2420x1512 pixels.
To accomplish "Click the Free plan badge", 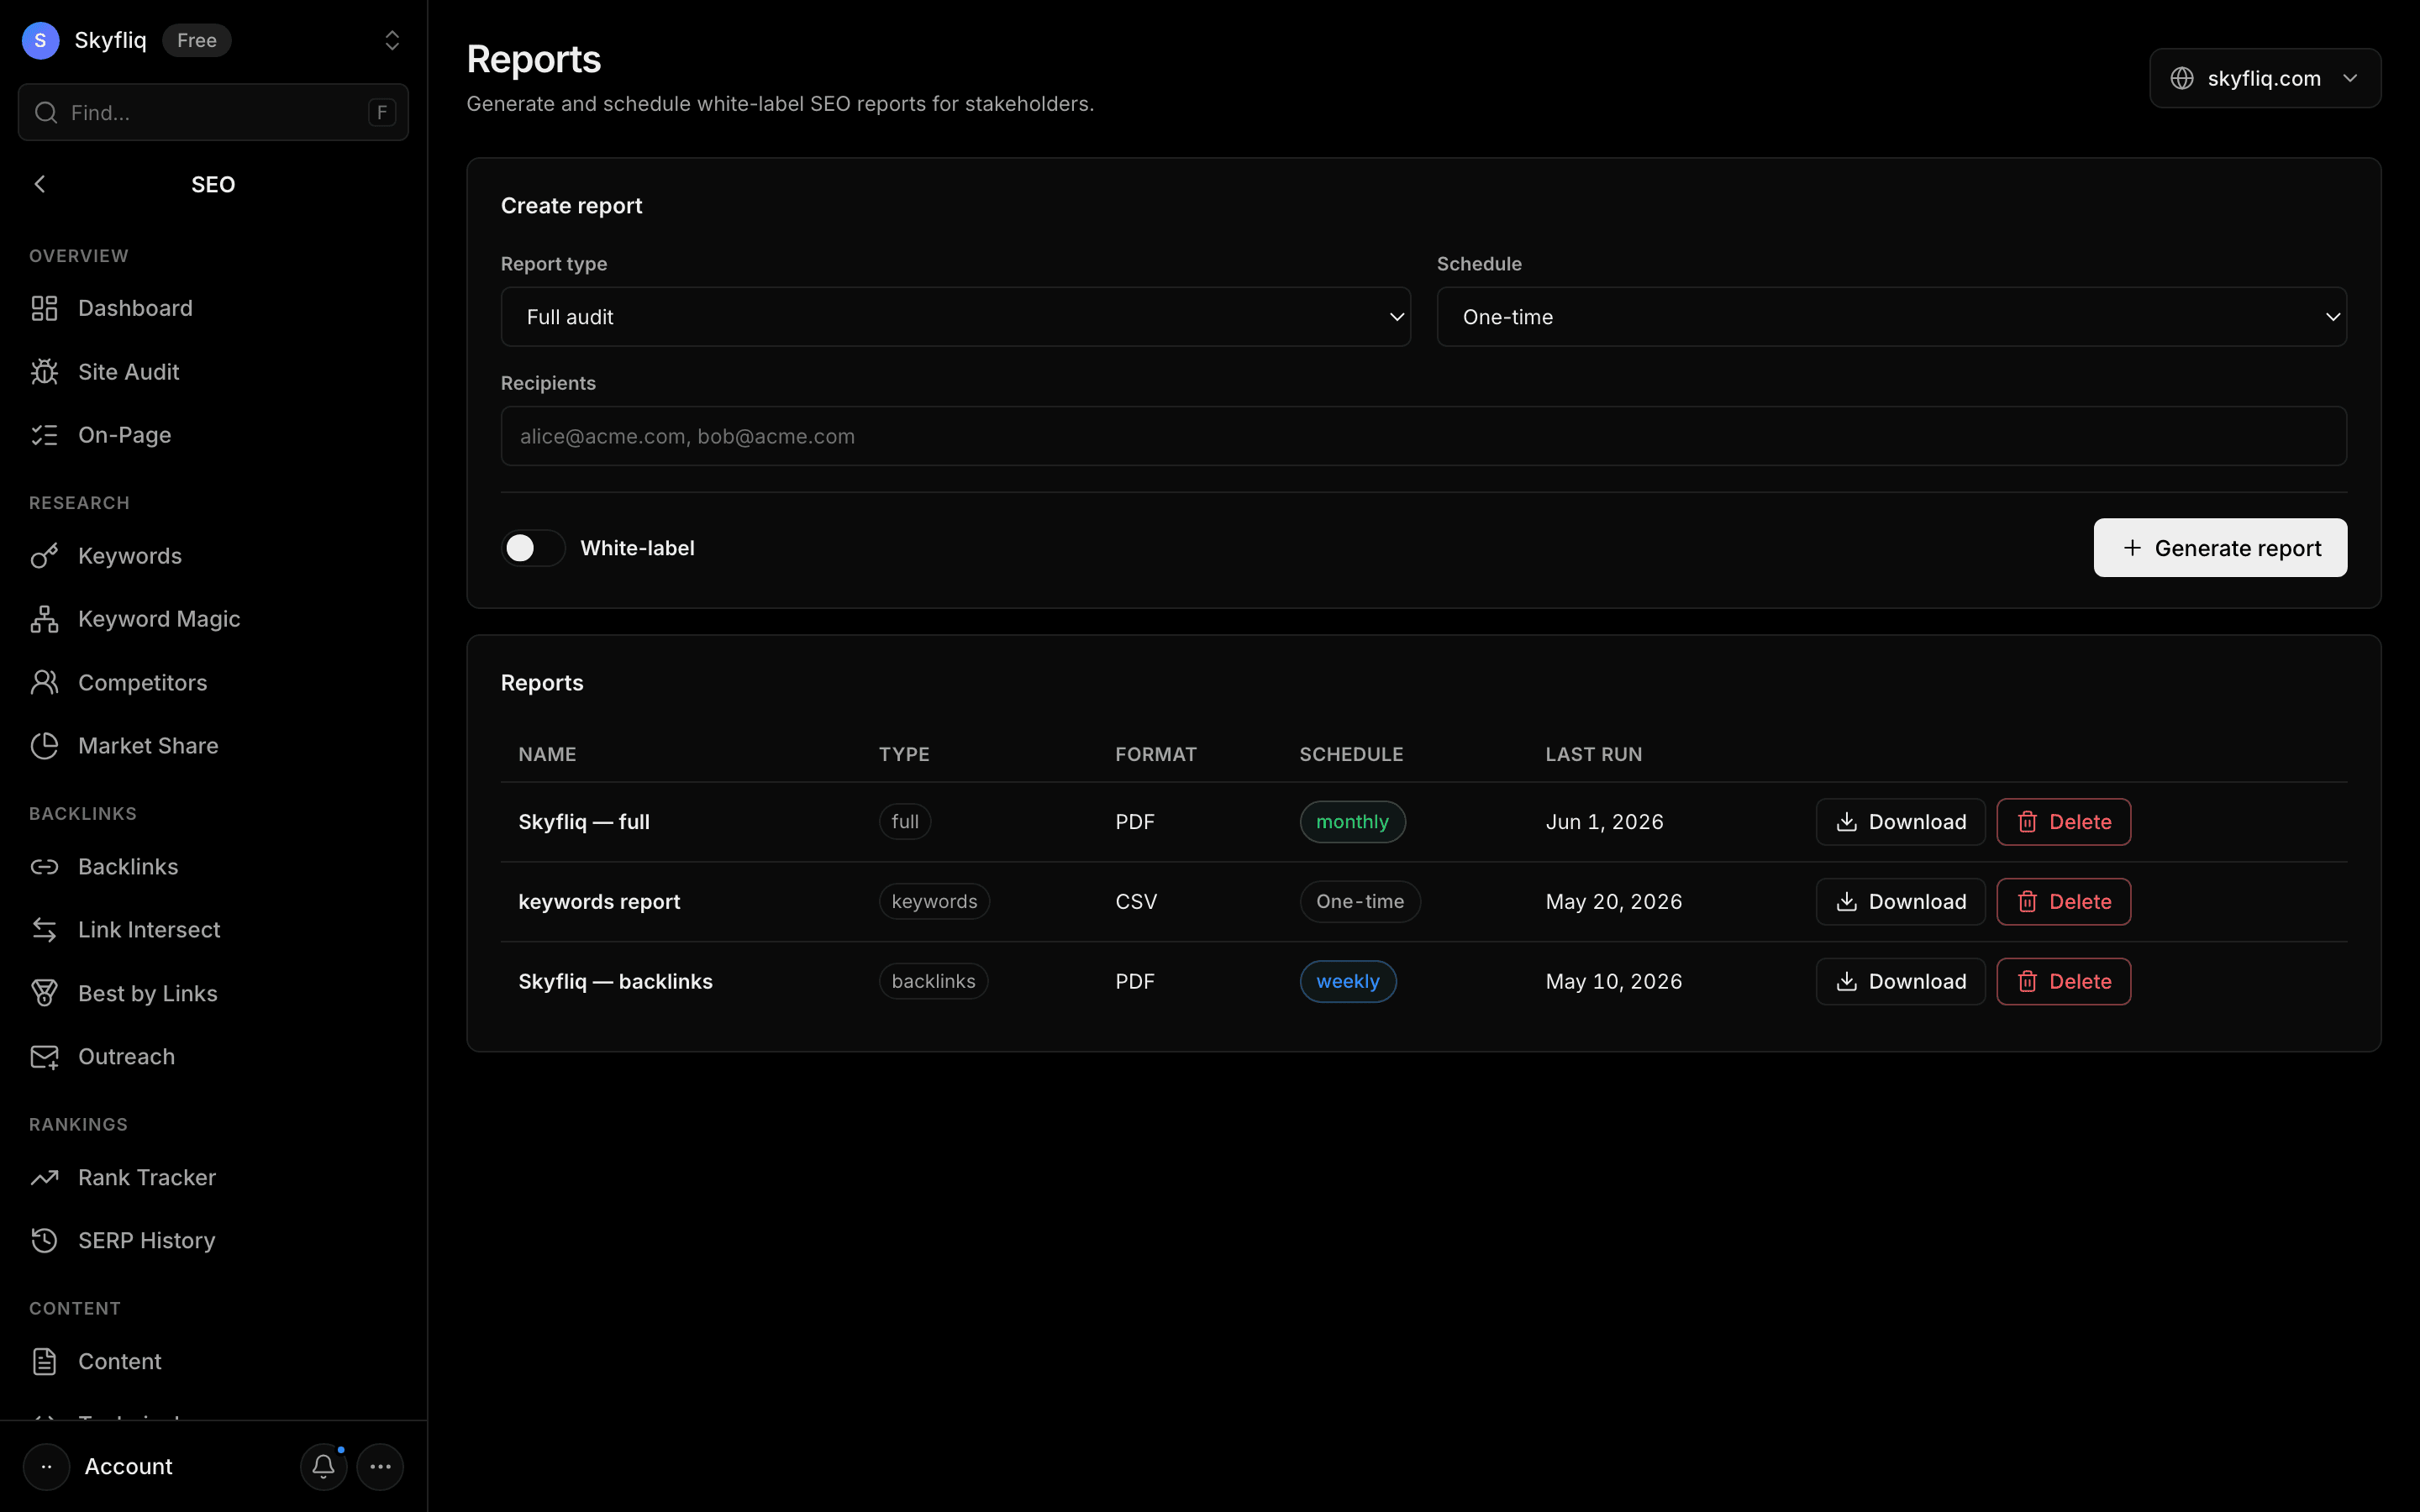I will (x=196, y=40).
